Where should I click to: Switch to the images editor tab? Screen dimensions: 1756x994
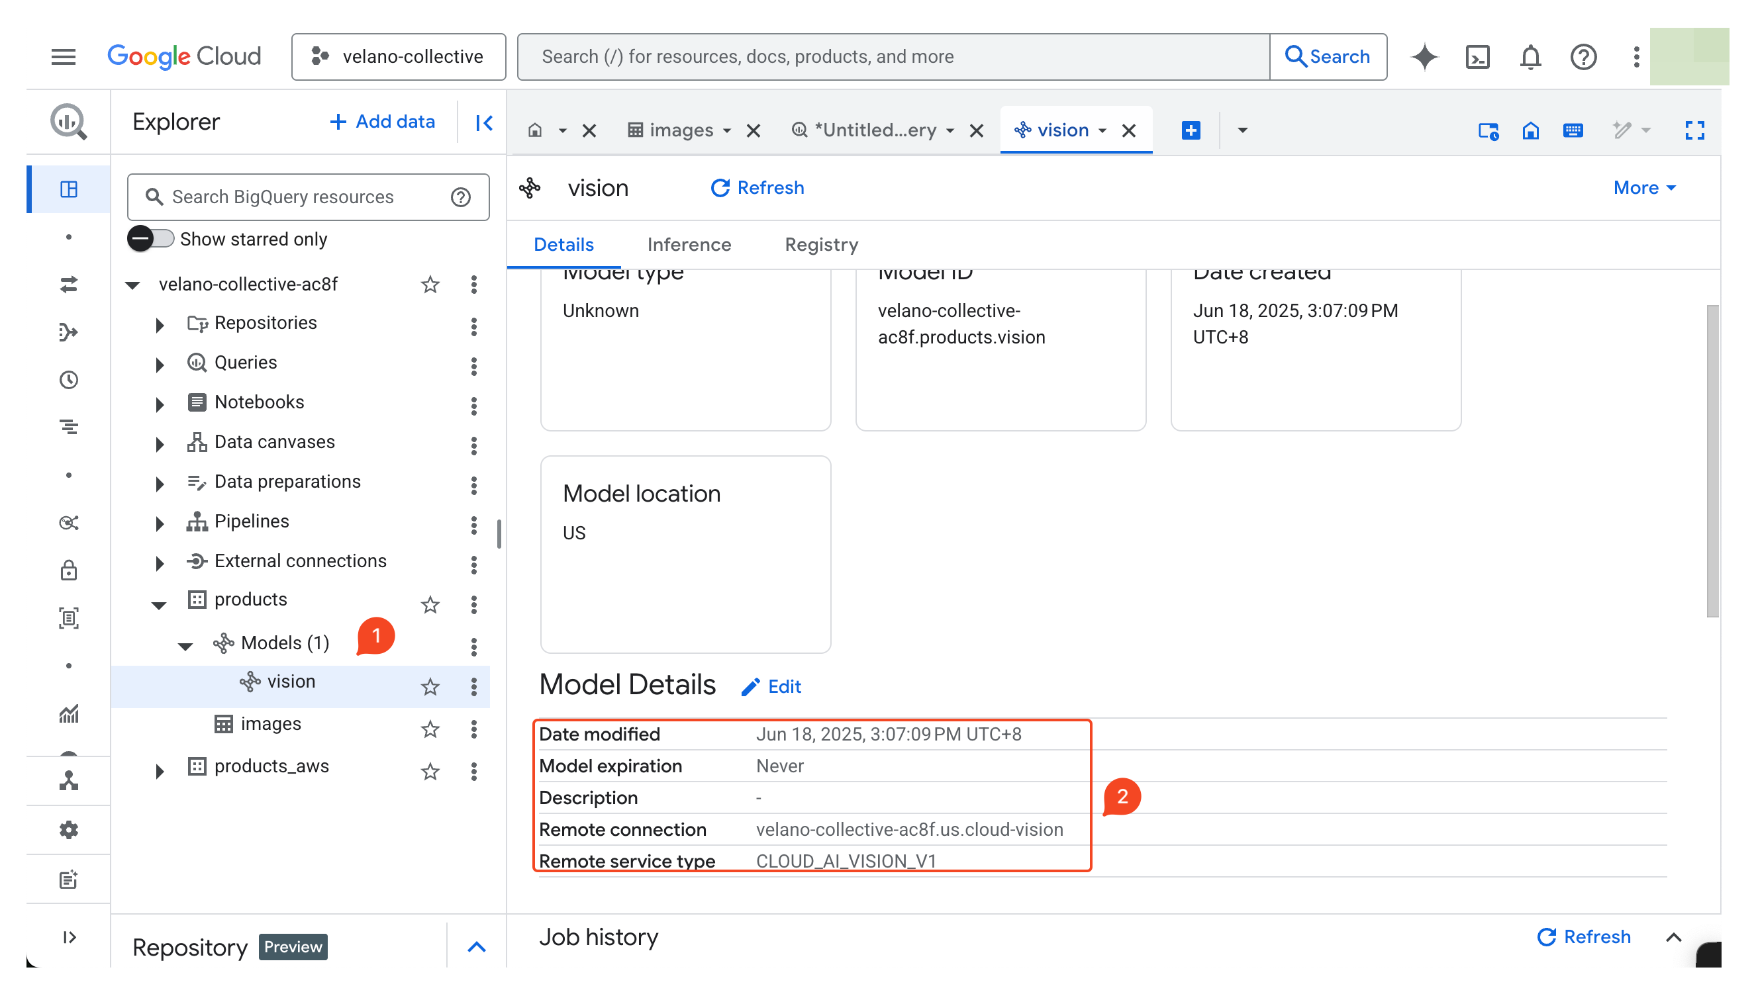coord(671,130)
